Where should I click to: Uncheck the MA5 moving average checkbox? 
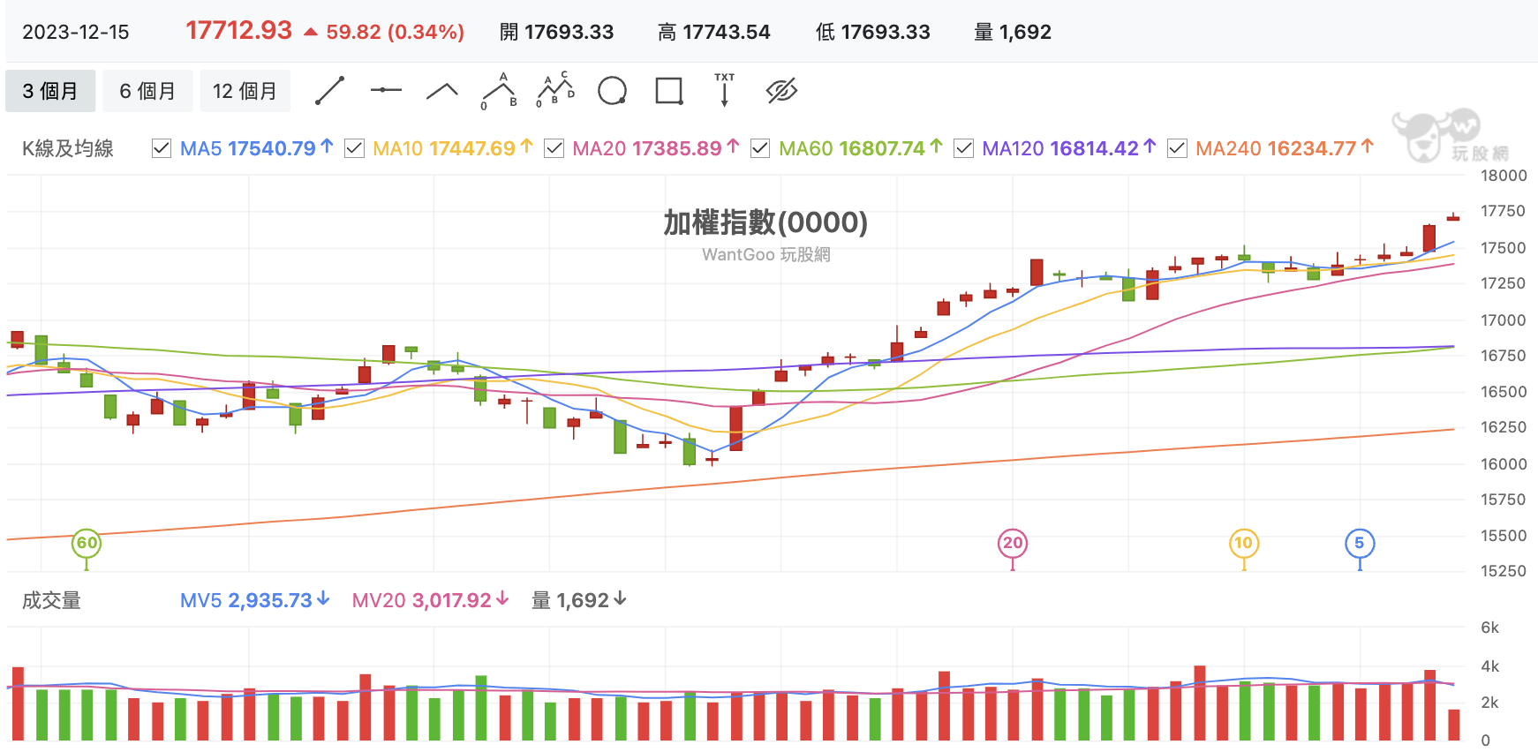click(162, 148)
